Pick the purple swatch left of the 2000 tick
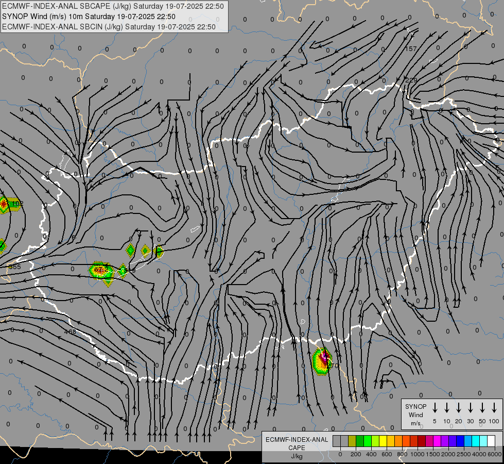The height and width of the screenshot is (464, 504). point(444,441)
